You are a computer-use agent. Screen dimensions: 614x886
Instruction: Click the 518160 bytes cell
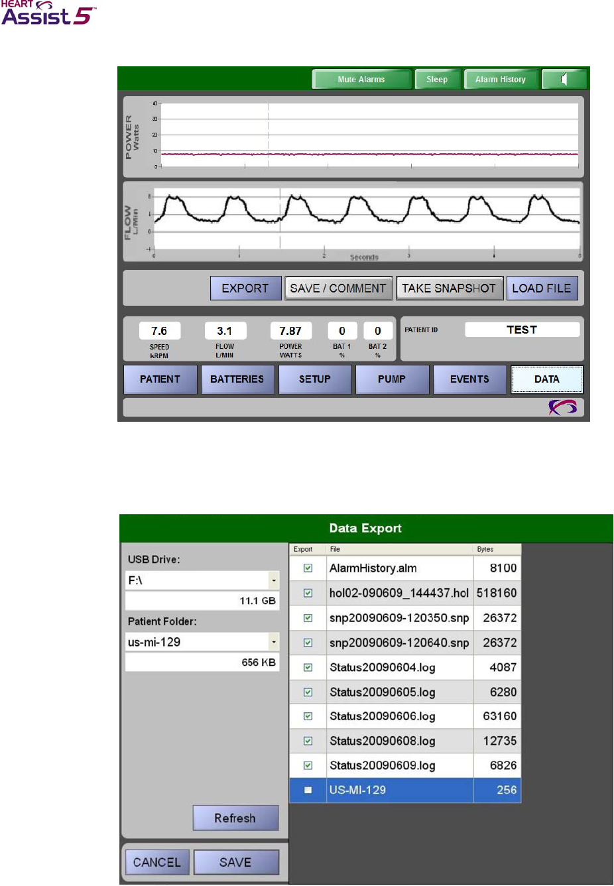point(497,593)
